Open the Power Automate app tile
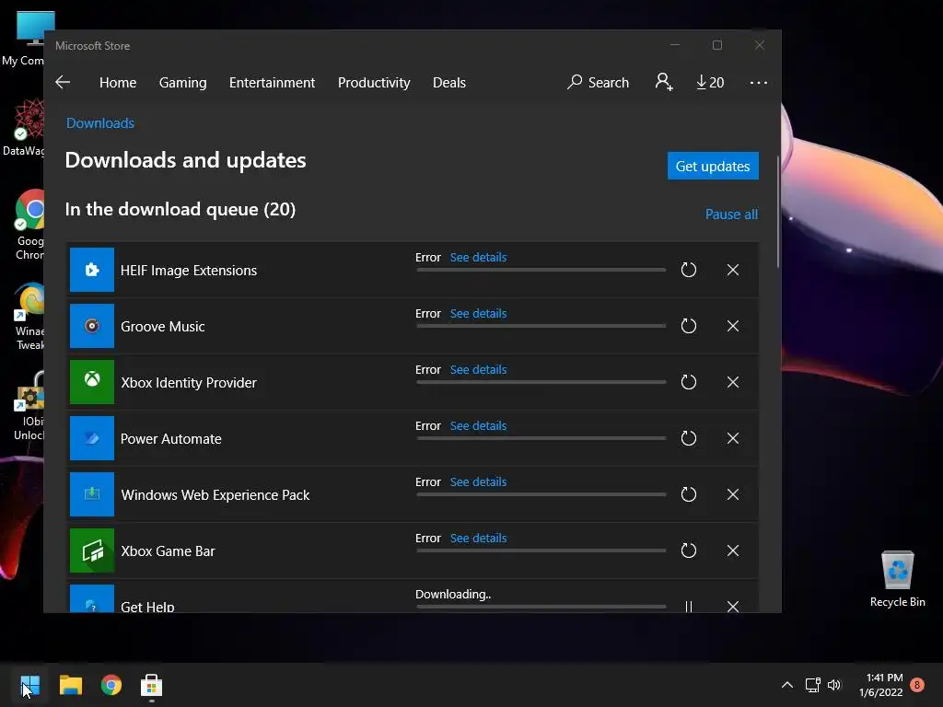The image size is (943, 707). click(92, 438)
